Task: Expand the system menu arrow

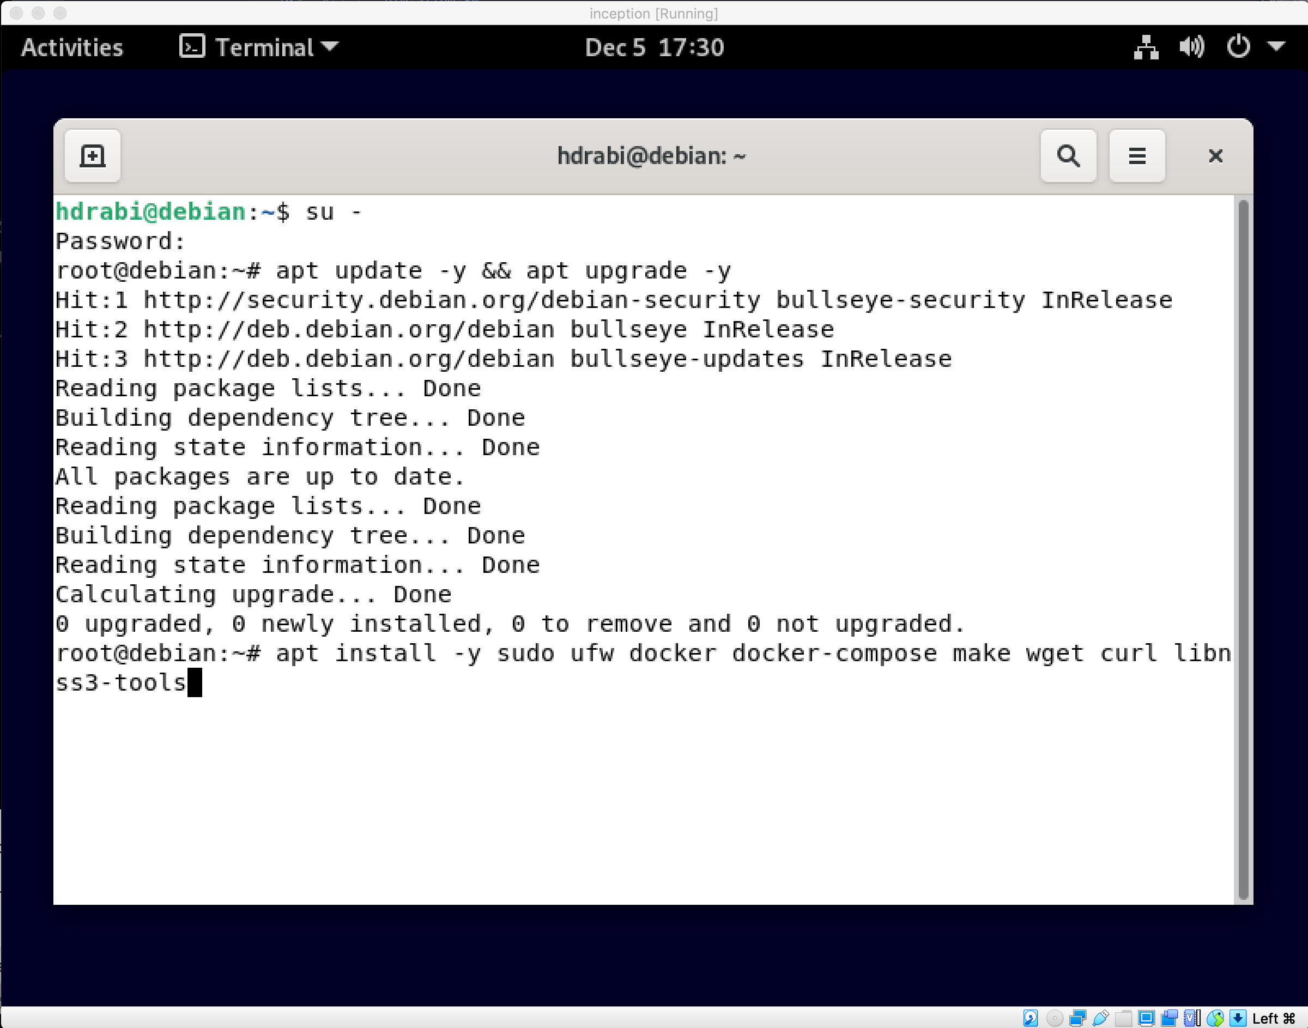Action: tap(1276, 47)
